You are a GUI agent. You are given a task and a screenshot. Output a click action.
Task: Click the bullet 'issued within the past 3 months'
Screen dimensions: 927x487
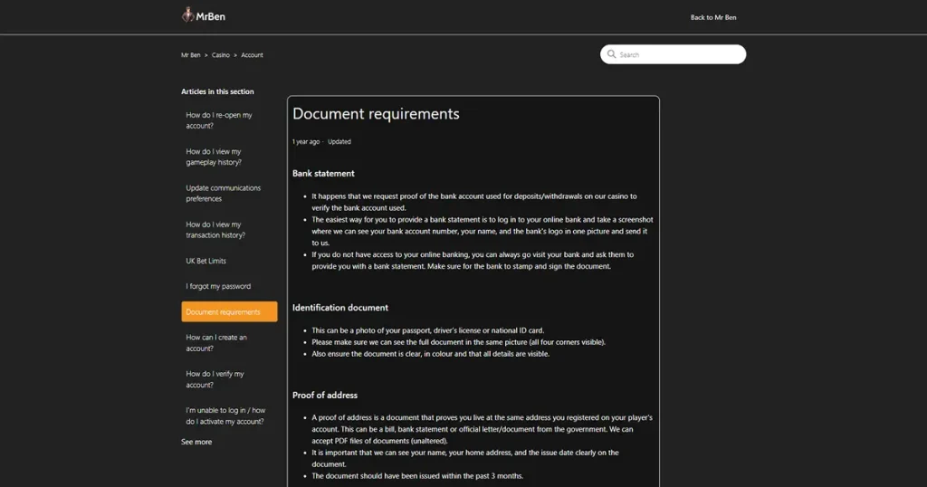tap(417, 476)
